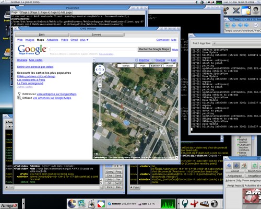Click the Add page tab in Powershell
The height and width of the screenshot is (209, 261).
click(x=66, y=13)
